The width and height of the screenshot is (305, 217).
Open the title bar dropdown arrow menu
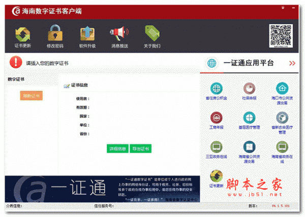click(x=283, y=8)
